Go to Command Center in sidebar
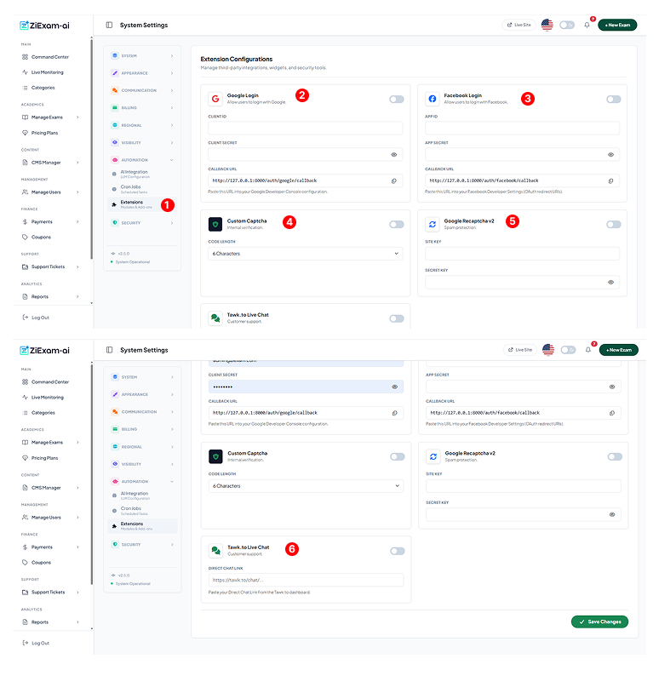The width and height of the screenshot is (659, 676). pyautogui.click(x=49, y=57)
